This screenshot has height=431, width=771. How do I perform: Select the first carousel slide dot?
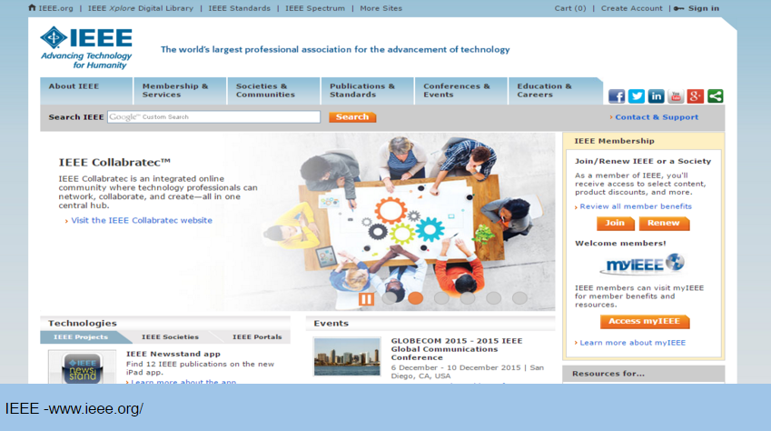(390, 298)
